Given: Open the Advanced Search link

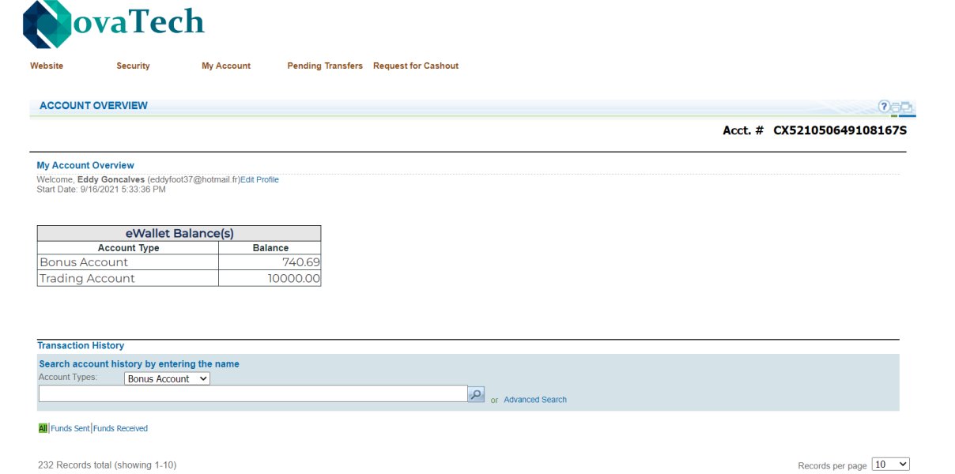Looking at the screenshot, I should tap(535, 400).
